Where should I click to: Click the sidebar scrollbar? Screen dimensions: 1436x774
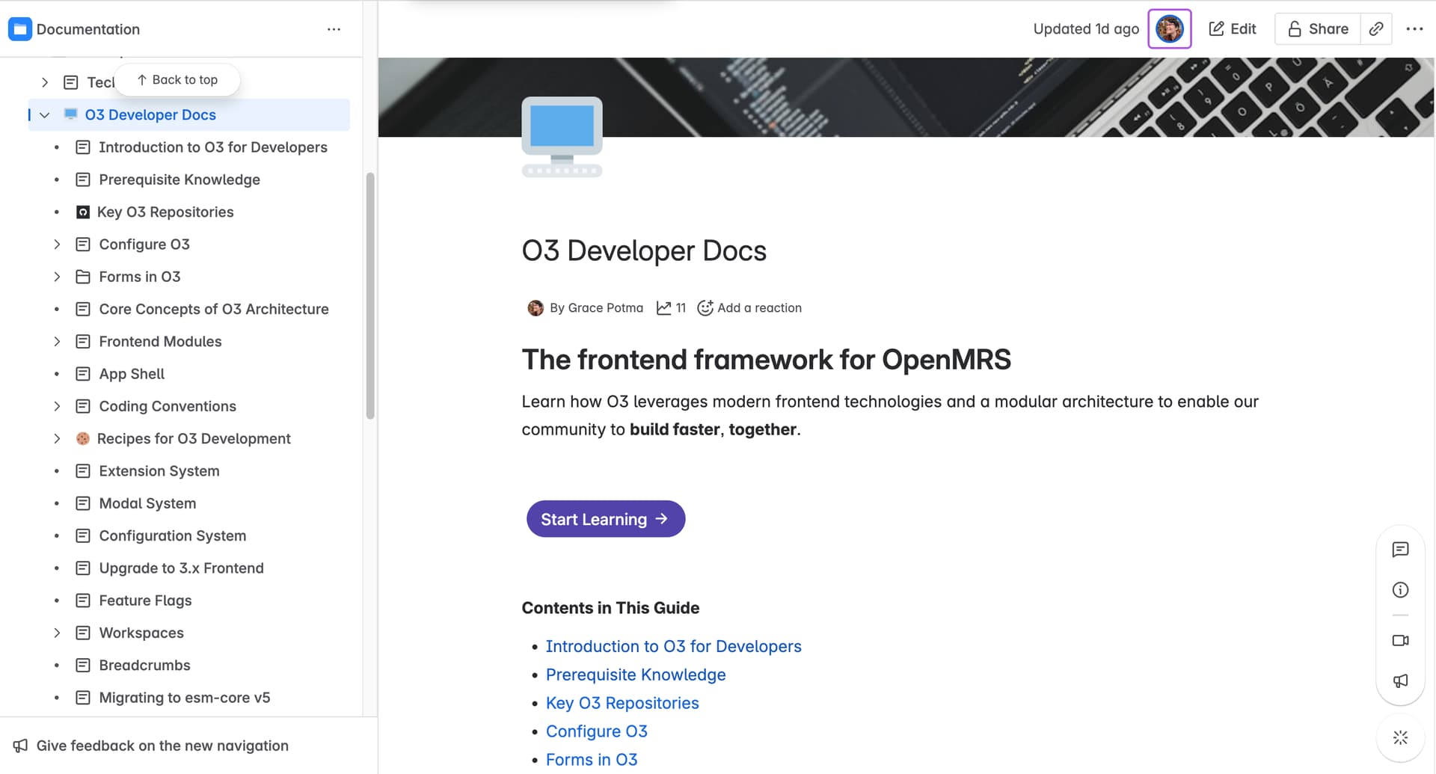pos(370,295)
